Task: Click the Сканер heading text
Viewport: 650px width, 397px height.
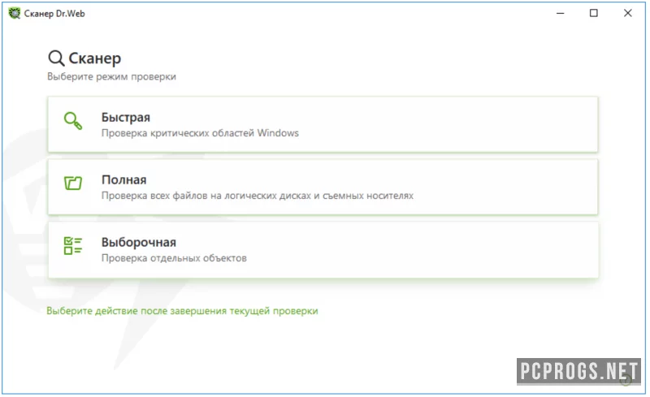Action: click(95, 58)
